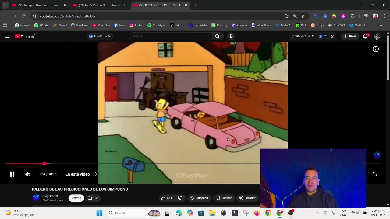
Task: Open the bookmarks apps grid icon
Action: [5, 25]
